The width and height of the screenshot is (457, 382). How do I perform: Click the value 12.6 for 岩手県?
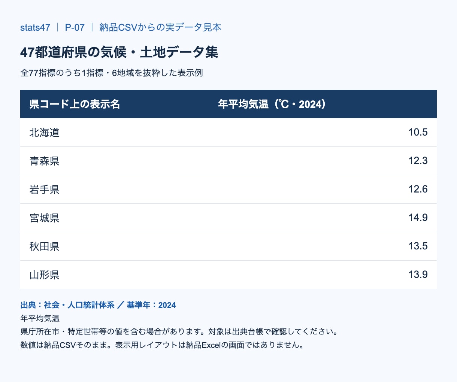(418, 189)
